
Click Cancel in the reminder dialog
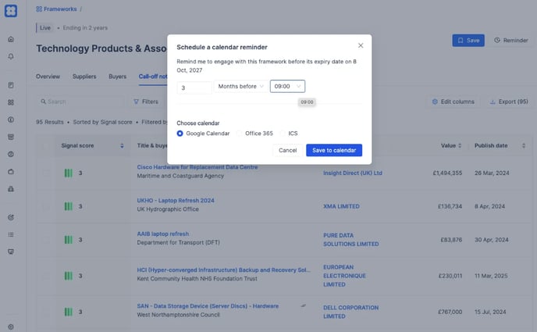coord(288,150)
